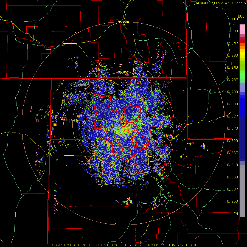The width and height of the screenshot is (247, 247).
Task: Click the 50 NMI range ring label
Action: click(123, 73)
